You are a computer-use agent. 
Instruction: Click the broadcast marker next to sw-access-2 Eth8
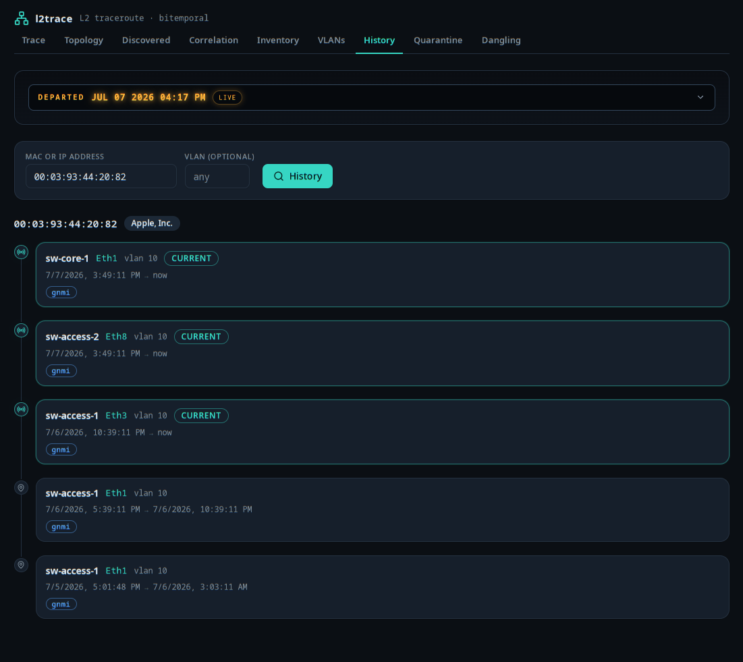coord(22,330)
